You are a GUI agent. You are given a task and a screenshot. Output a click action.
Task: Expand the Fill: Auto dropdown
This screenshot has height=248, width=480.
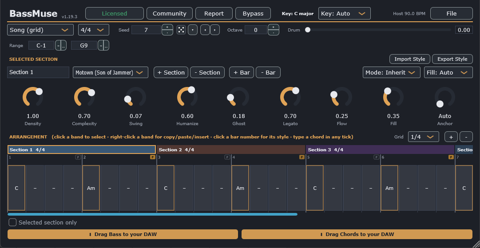[448, 72]
